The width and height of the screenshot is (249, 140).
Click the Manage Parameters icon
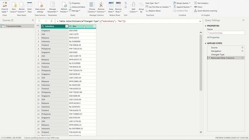point(53,5)
